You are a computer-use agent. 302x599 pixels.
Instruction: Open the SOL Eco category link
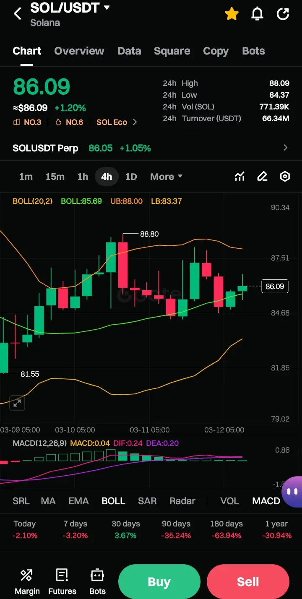pyautogui.click(x=112, y=122)
